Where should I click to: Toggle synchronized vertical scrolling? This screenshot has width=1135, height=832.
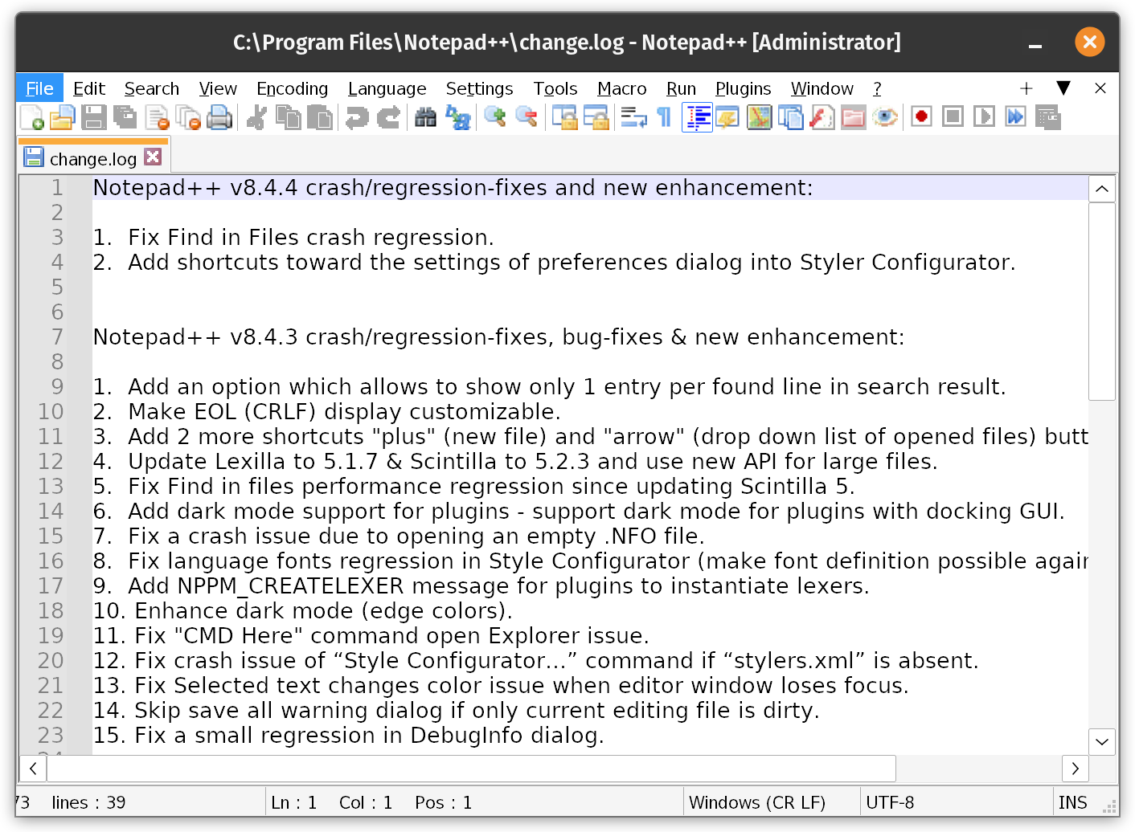pyautogui.click(x=563, y=117)
